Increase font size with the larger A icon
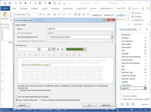The image size is (151, 112). [41, 15]
